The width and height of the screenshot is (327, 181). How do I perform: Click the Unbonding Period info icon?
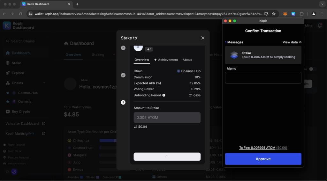point(164,95)
